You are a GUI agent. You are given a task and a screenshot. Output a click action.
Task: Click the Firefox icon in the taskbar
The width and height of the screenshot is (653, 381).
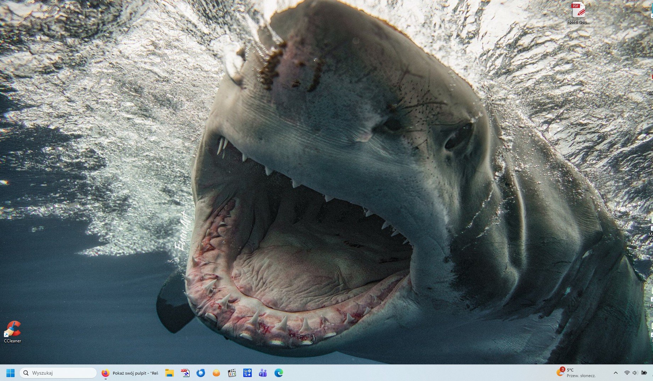105,373
